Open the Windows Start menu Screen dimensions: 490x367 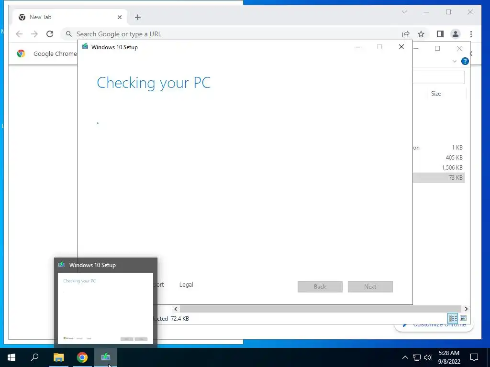(11, 357)
